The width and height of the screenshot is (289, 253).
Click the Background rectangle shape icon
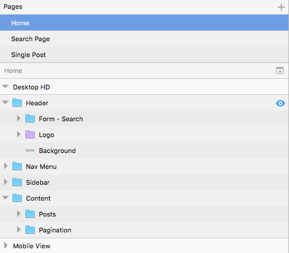30,151
